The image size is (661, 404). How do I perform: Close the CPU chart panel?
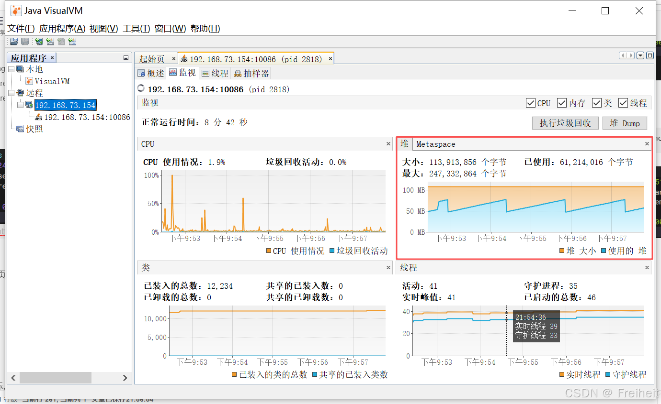pos(388,143)
